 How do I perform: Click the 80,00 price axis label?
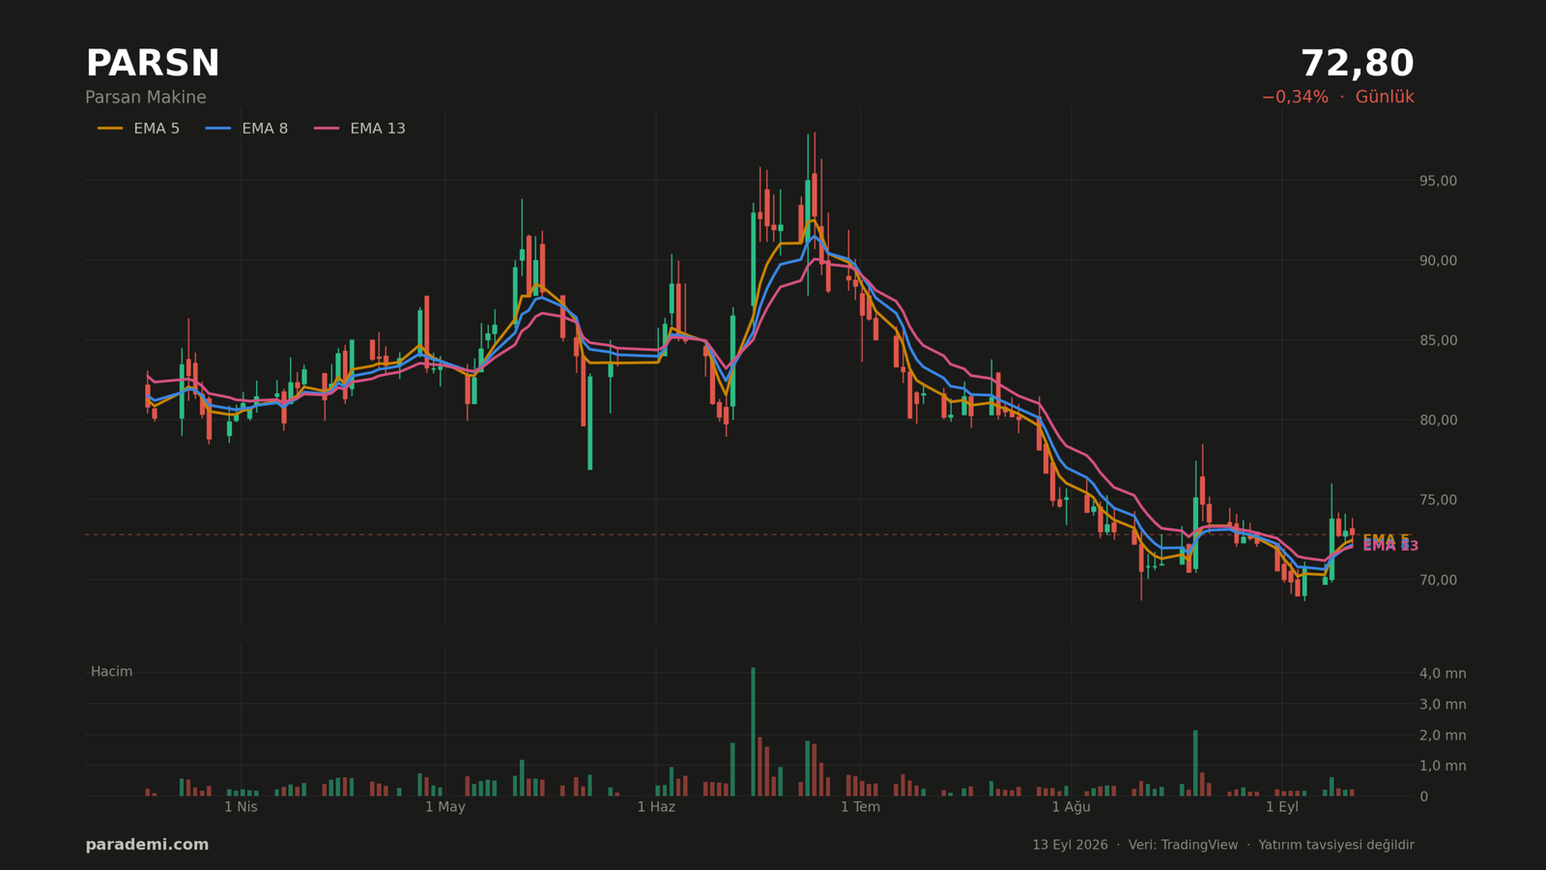[x=1438, y=420]
